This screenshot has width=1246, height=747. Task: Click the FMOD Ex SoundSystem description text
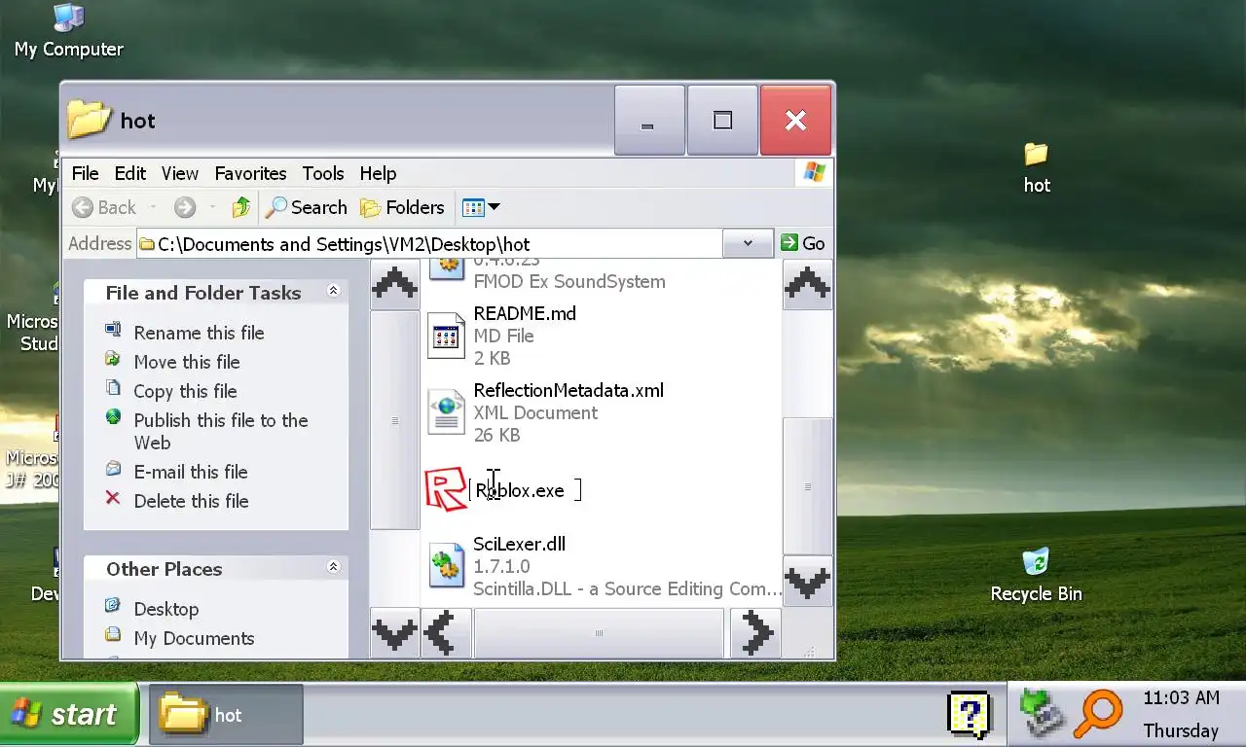tap(569, 281)
